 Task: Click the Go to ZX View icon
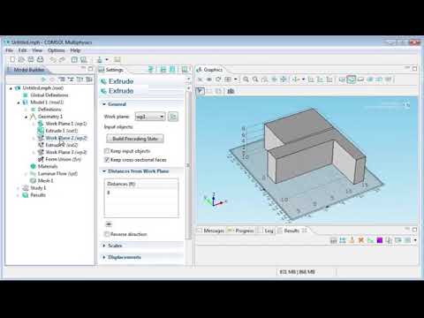329,79
